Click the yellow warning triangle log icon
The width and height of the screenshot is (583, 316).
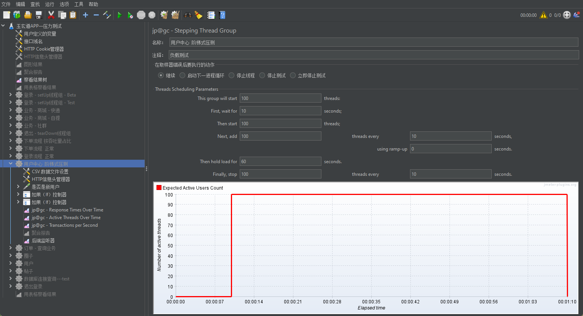click(543, 15)
